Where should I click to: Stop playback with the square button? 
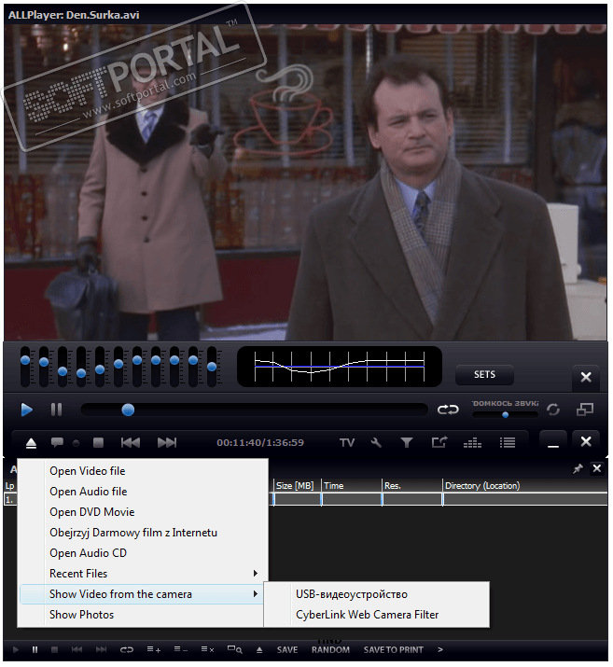click(x=99, y=444)
